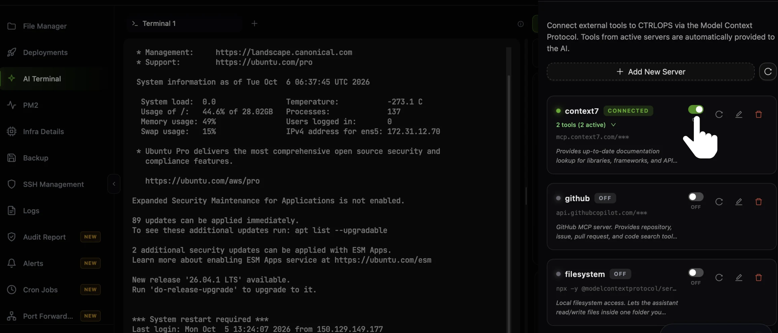Click the github server name

point(577,198)
